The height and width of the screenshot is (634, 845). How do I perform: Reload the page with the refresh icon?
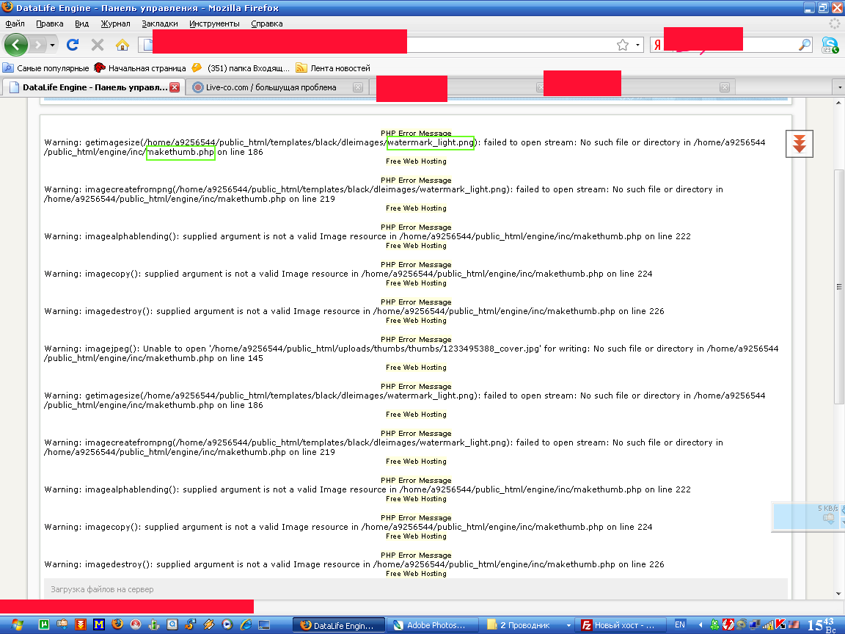pyautogui.click(x=73, y=45)
